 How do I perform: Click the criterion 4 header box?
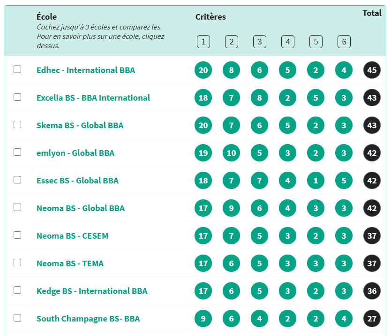[x=287, y=42]
